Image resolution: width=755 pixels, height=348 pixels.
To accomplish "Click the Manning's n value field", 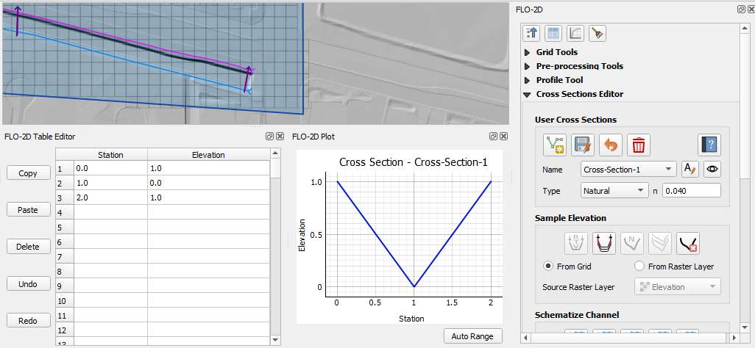I will coord(691,191).
